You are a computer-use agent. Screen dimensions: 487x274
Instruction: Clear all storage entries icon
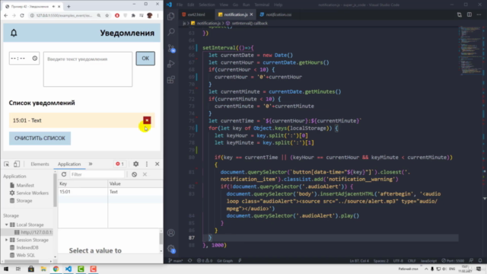click(134, 174)
